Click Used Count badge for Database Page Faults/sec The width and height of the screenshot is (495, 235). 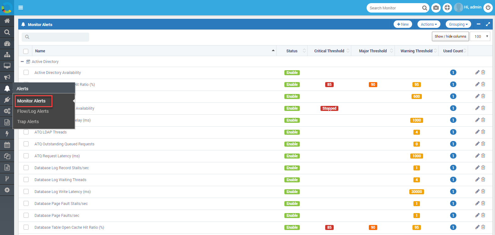453,215
